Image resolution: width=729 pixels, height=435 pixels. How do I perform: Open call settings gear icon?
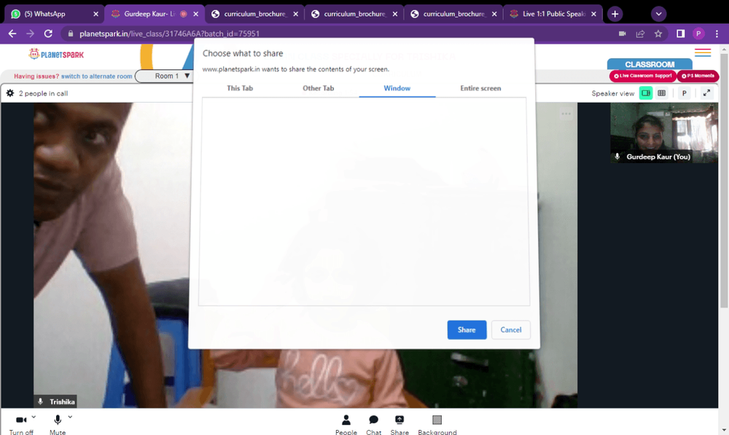(10, 93)
